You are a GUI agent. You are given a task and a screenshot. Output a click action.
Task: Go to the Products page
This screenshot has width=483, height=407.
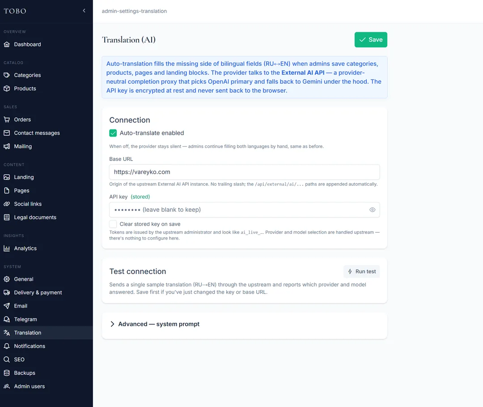coord(46,89)
